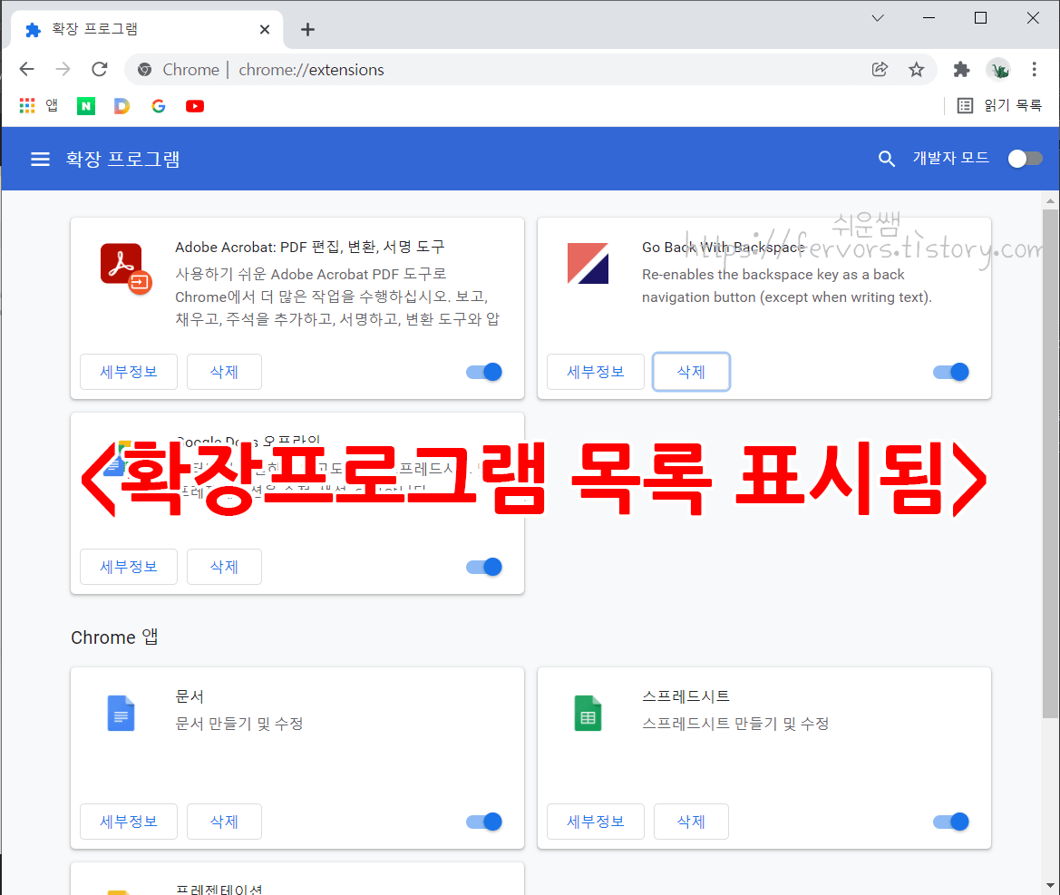Click the Go Back With Backspace extension icon
This screenshot has width=1060, height=895.
588,263
